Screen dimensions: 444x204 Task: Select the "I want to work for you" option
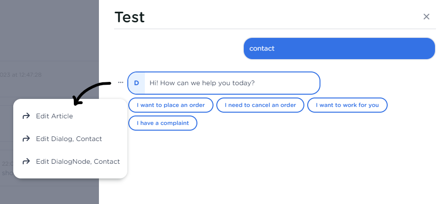tap(347, 105)
